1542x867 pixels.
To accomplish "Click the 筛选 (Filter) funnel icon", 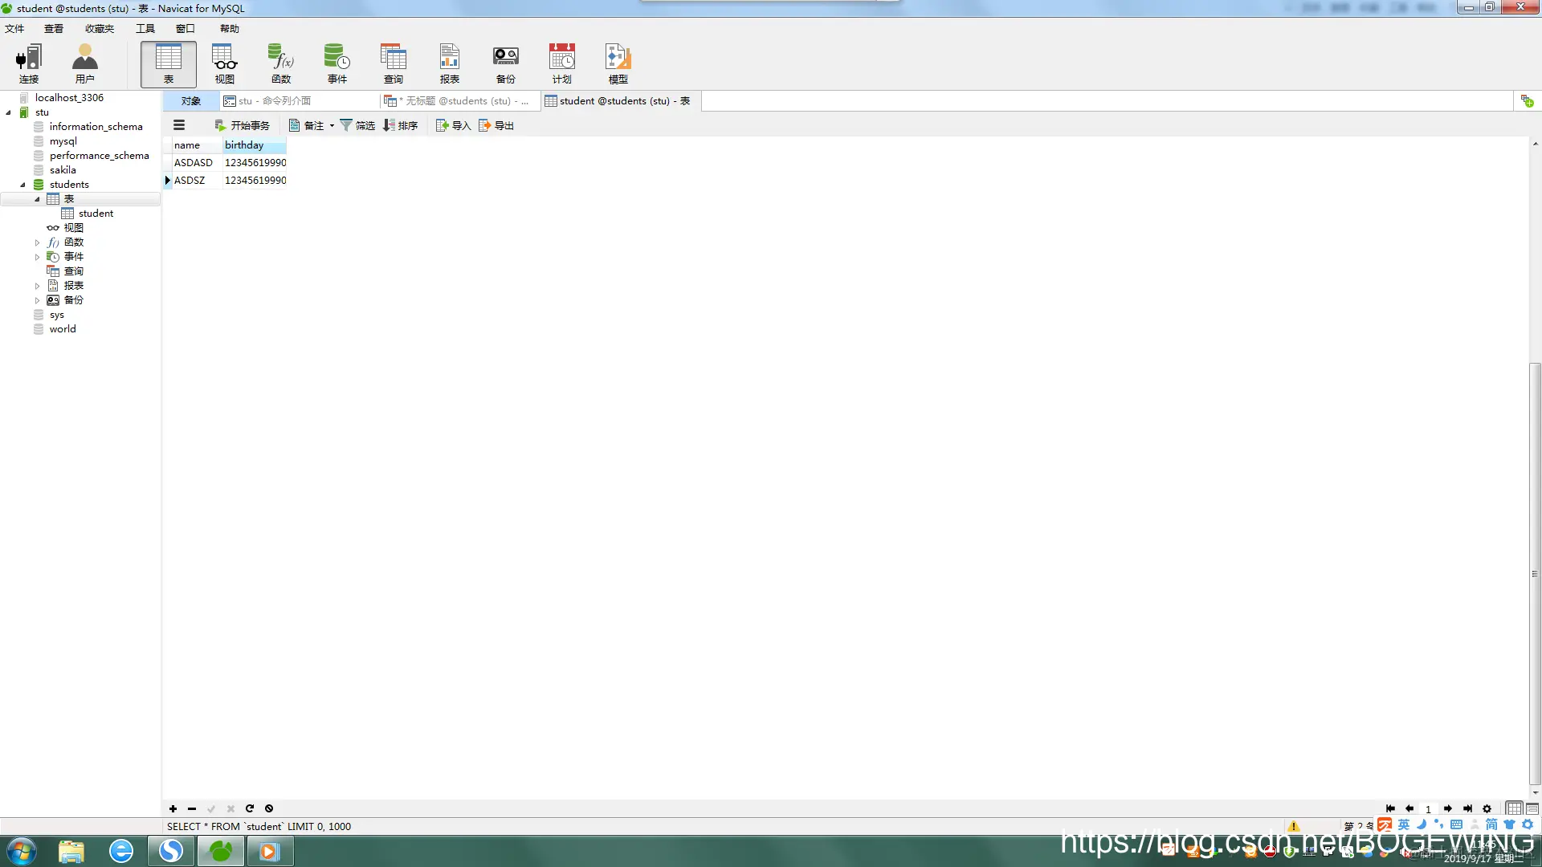I will (x=346, y=125).
